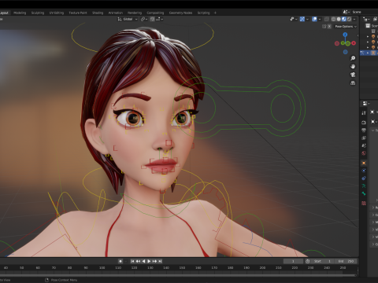The image size is (378, 283).
Task: Click the Start frame field
Action: (x=323, y=261)
